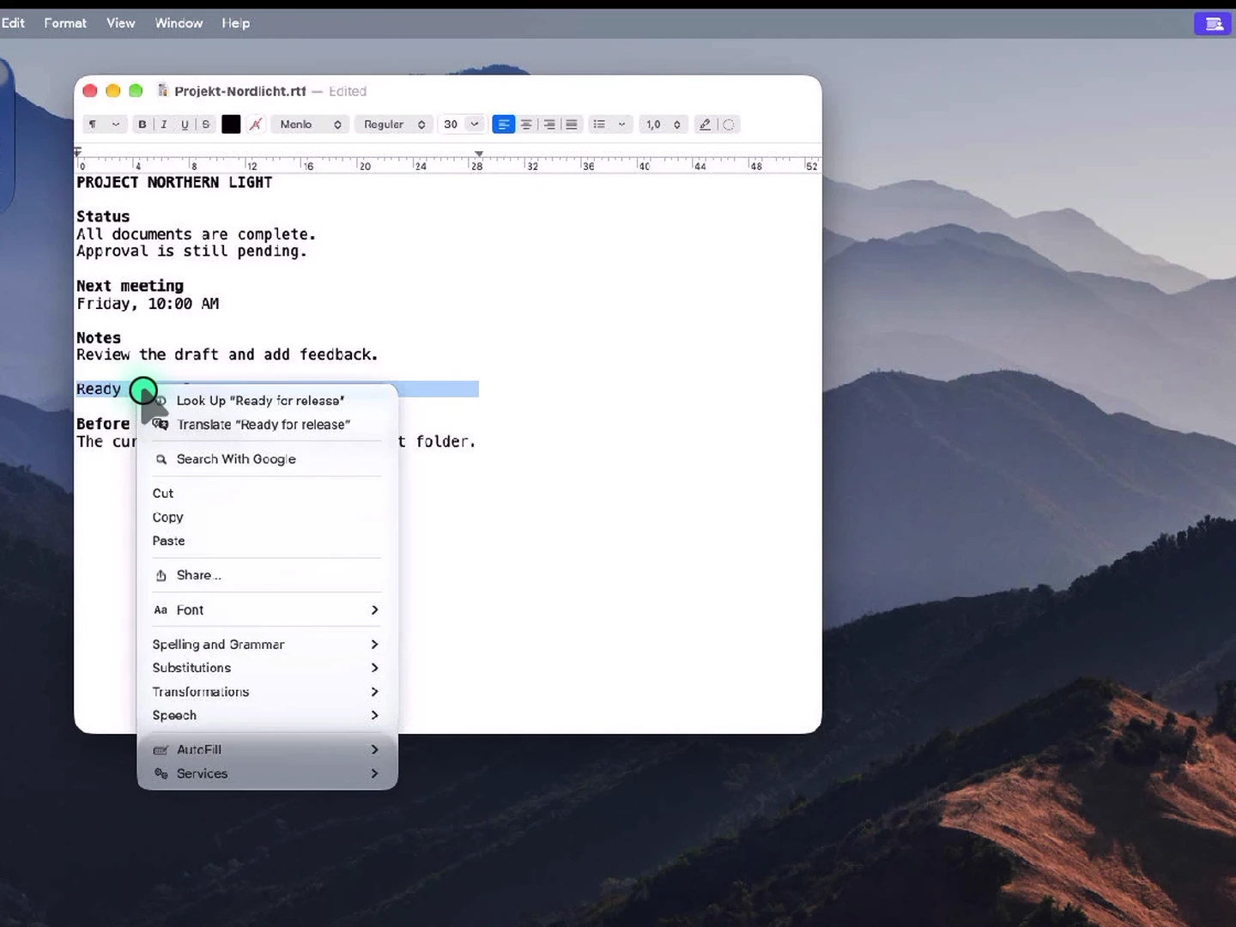Click the line "Review the draft and add feedback."

click(227, 355)
